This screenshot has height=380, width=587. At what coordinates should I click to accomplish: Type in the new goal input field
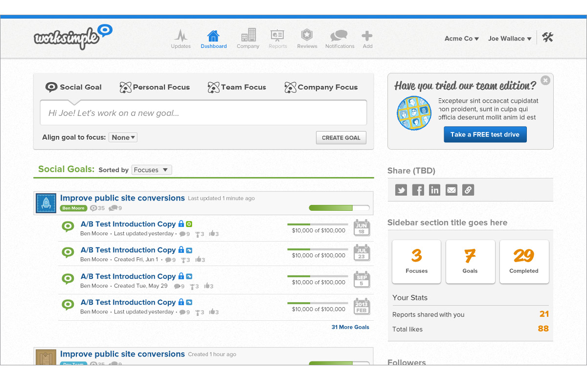click(203, 113)
